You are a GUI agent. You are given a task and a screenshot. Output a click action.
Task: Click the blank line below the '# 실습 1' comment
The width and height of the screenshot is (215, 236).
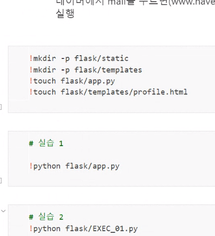(121, 155)
